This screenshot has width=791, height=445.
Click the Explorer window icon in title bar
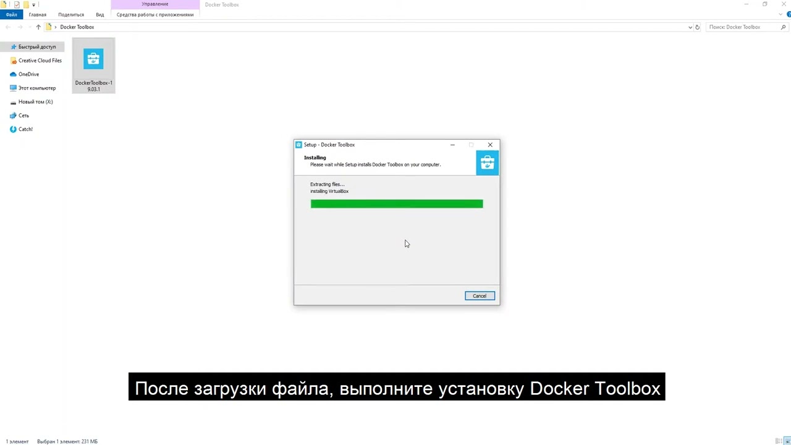tap(4, 4)
